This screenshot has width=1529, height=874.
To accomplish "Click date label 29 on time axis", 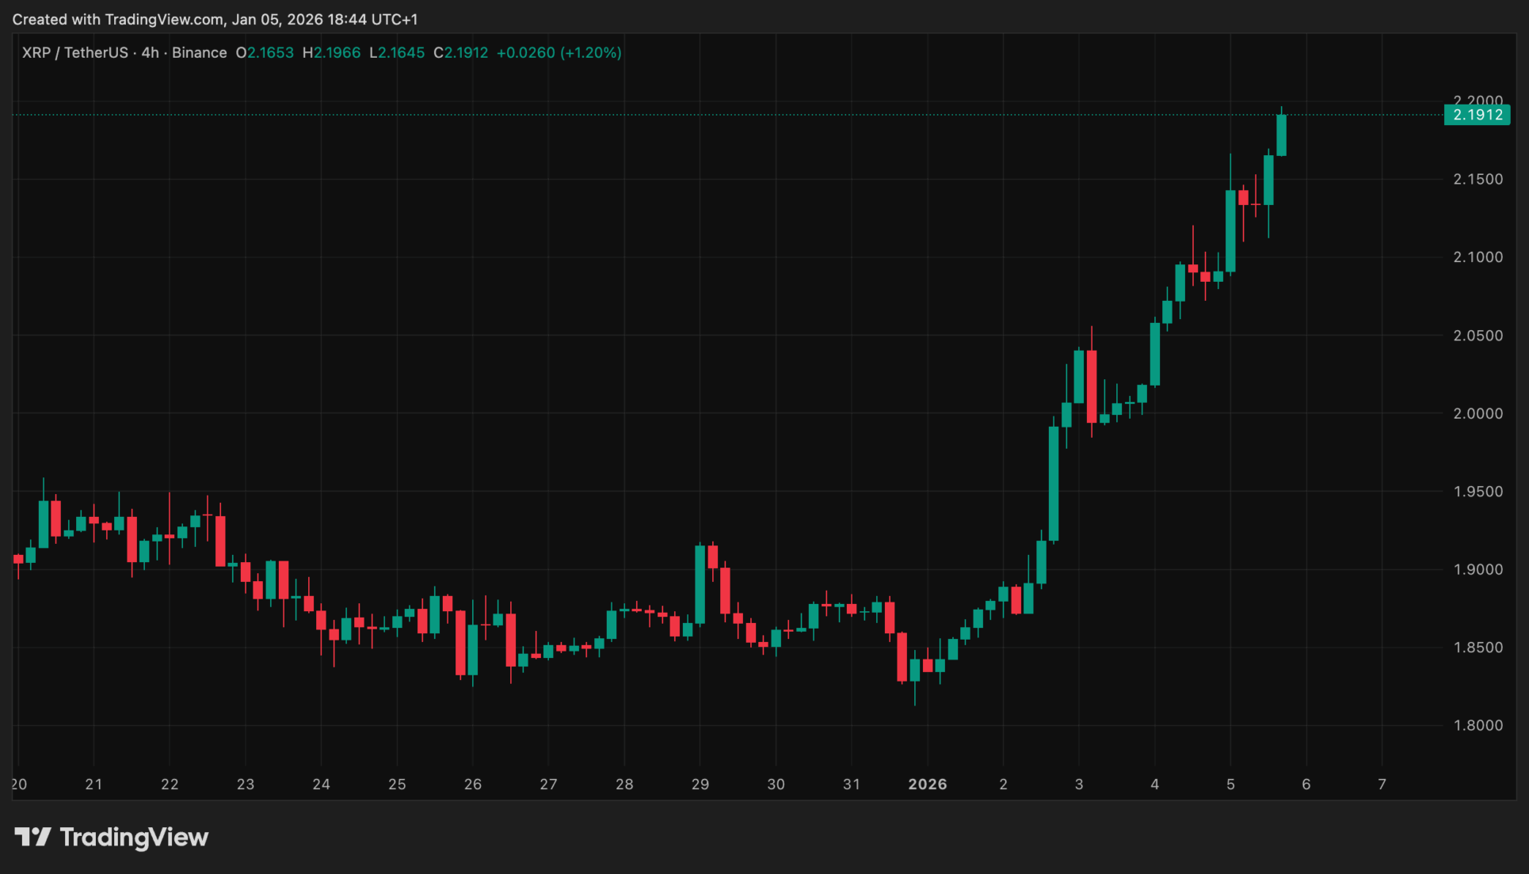I will tap(700, 784).
